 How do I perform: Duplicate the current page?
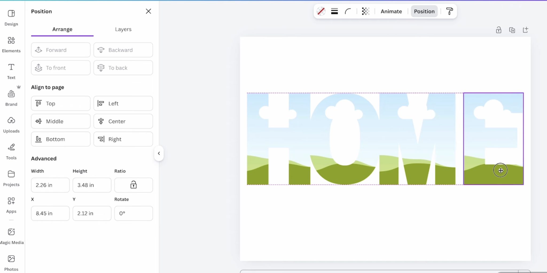coord(512,30)
